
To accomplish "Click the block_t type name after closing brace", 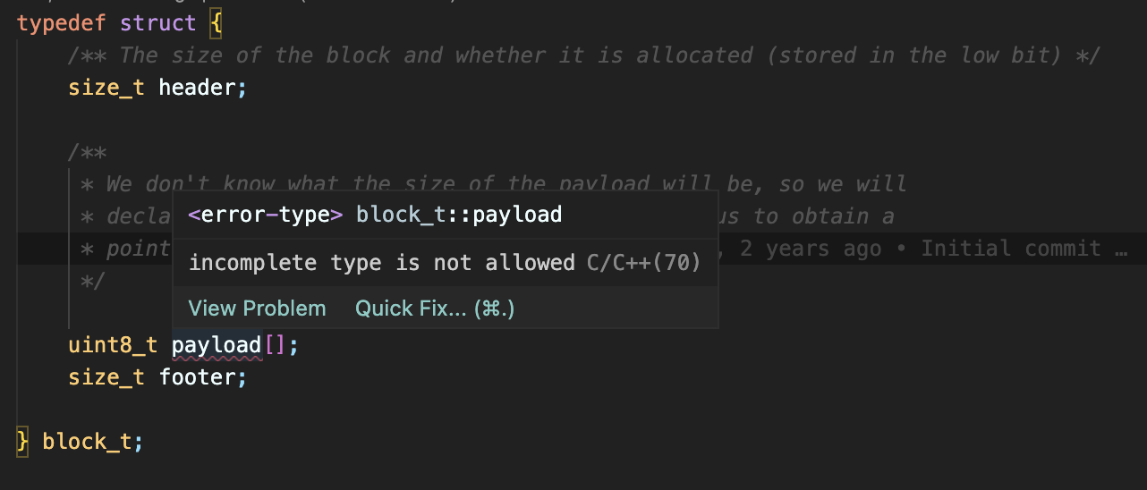I will coord(87,442).
